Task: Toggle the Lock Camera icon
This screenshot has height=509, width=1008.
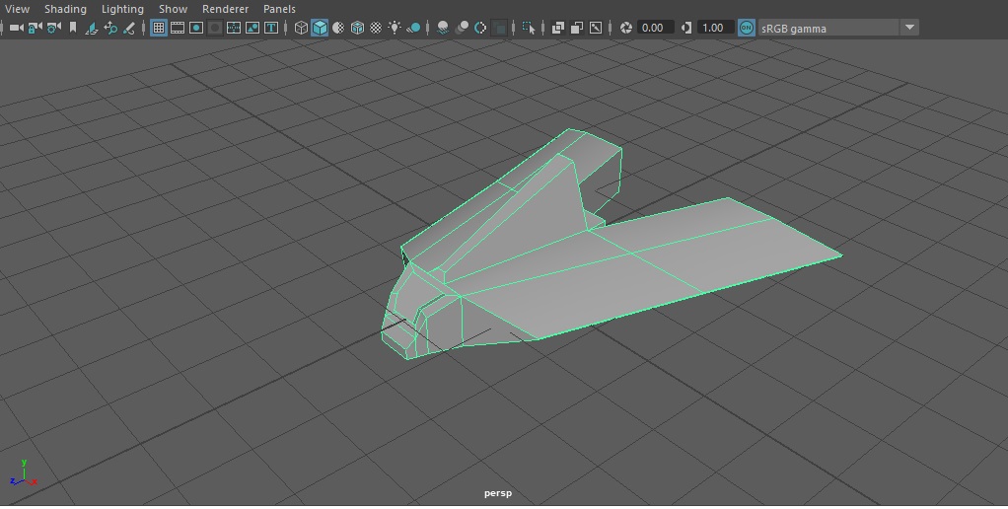Action: pyautogui.click(x=35, y=28)
